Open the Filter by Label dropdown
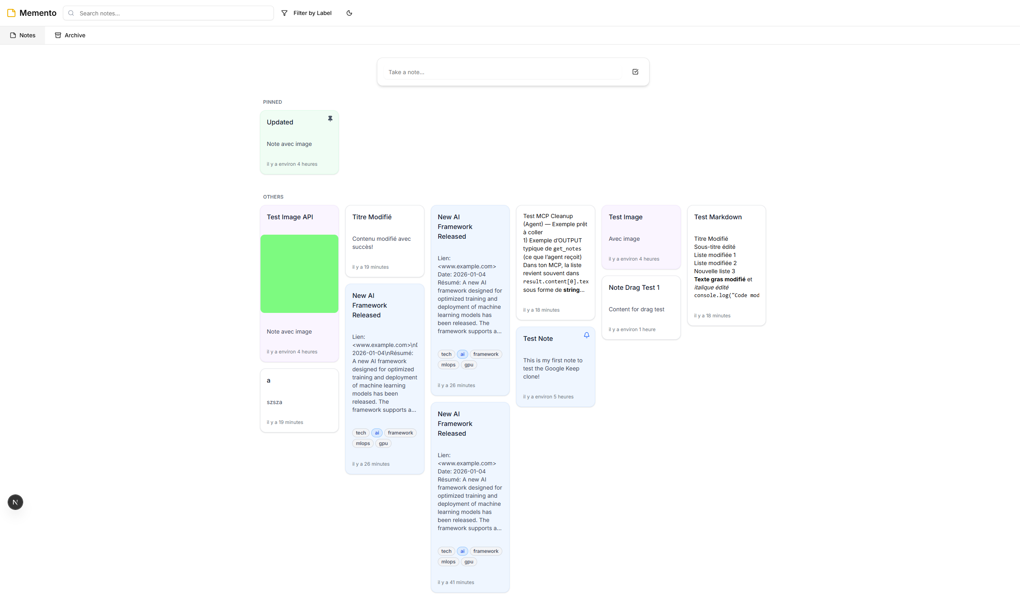 click(306, 13)
